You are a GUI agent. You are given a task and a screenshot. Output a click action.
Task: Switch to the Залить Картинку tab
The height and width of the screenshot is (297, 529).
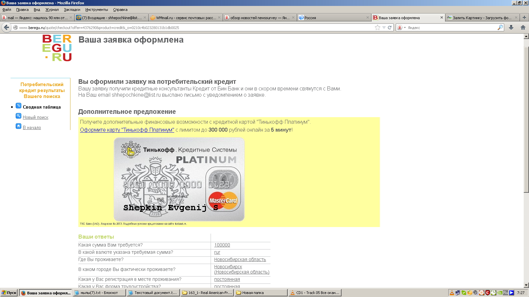[482, 17]
